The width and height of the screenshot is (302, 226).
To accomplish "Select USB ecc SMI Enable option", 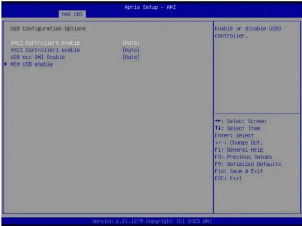I will click(38, 57).
